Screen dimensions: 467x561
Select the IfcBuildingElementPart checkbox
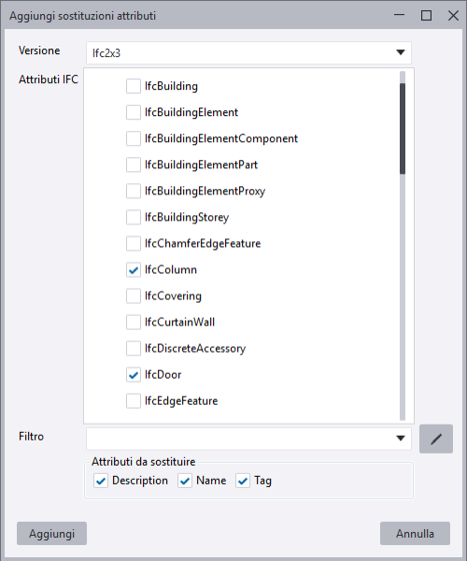(x=134, y=165)
